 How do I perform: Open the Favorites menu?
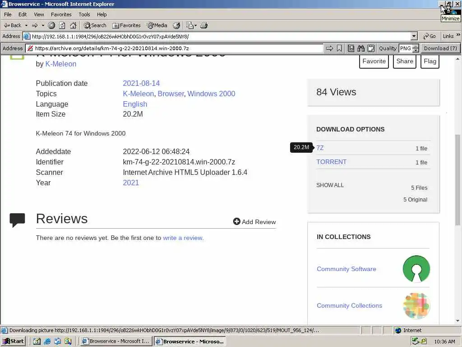pyautogui.click(x=61, y=14)
